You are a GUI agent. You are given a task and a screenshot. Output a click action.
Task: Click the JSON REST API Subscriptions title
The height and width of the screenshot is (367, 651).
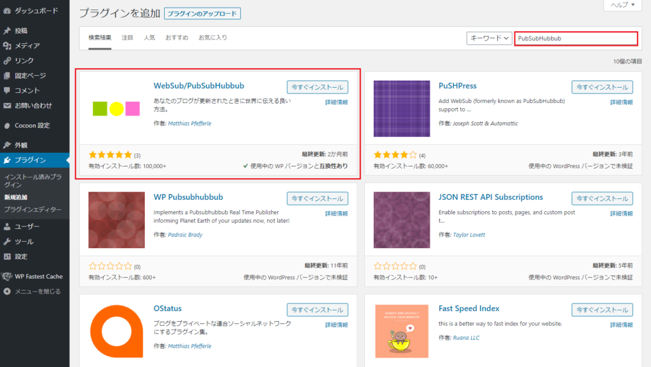(x=491, y=197)
